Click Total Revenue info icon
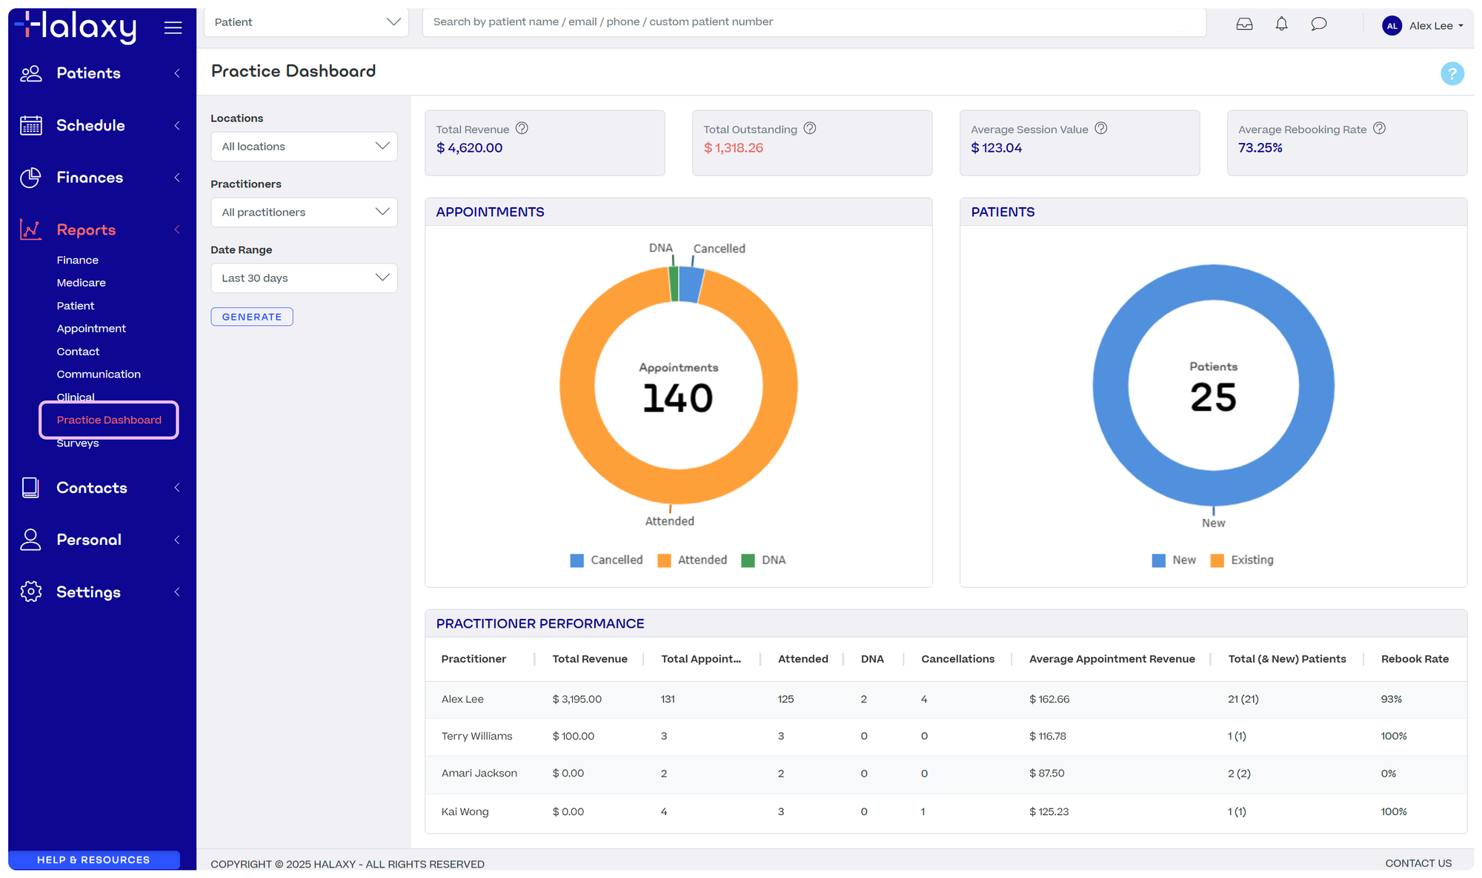Image resolution: width=1482 pixels, height=878 pixels. (522, 128)
